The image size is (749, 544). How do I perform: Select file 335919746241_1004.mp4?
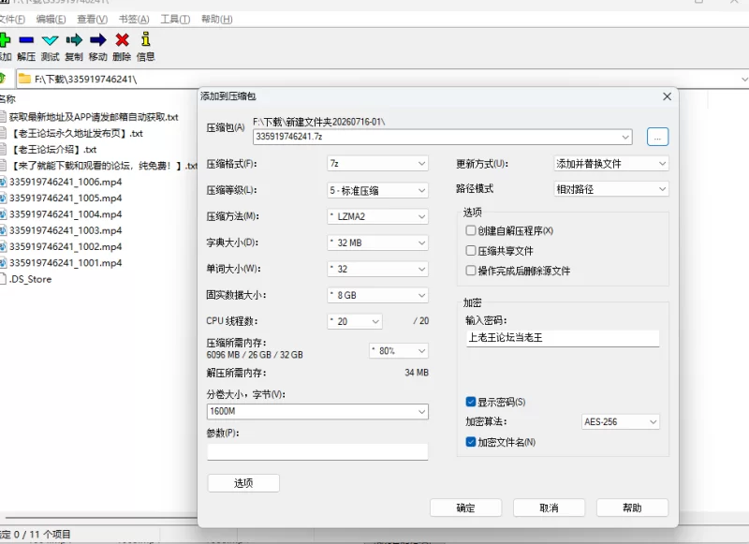(x=66, y=214)
